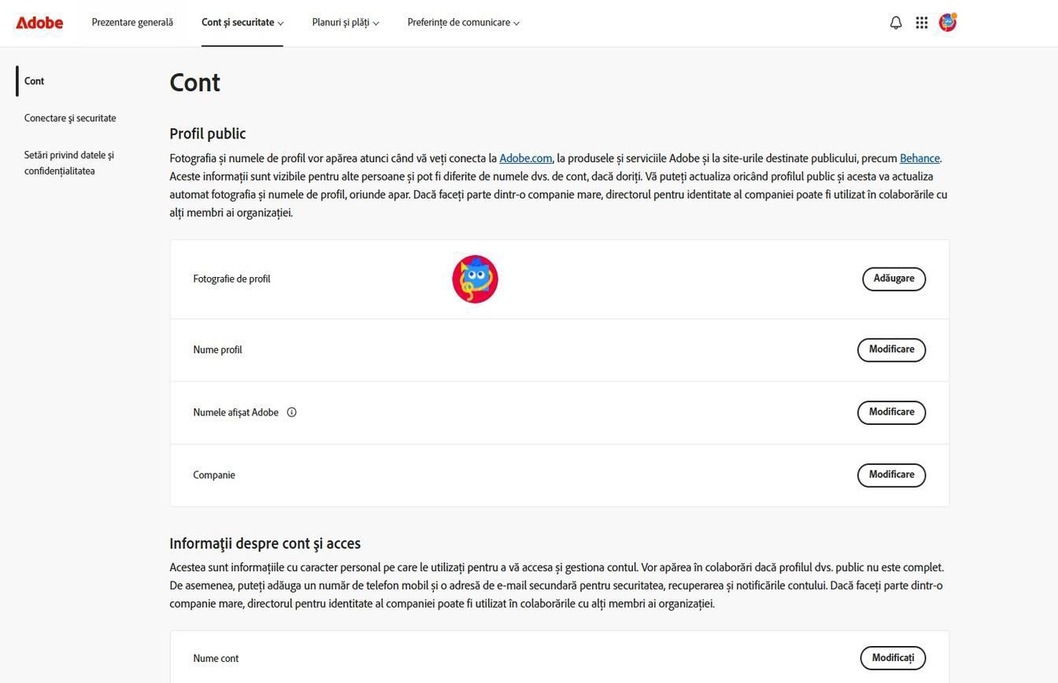
Task: Expand the Planuri și plăți dropdown
Action: [x=345, y=23]
